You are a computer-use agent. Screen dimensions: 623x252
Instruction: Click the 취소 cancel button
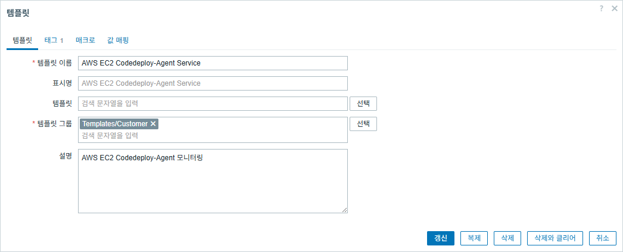coord(603,238)
